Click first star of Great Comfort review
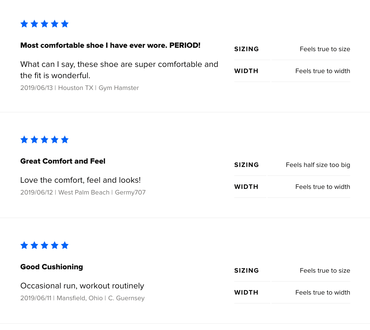Viewport: 370px width, 330px height. [x=24, y=140]
